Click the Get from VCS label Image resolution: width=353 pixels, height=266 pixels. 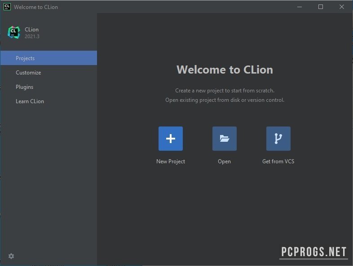pos(278,161)
